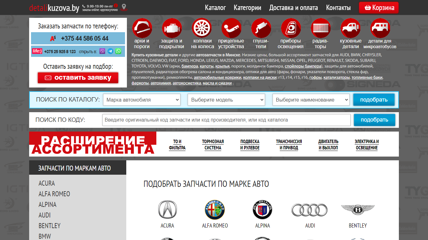Select ALFA ROMEO in the brands sidebar

pos(54,194)
